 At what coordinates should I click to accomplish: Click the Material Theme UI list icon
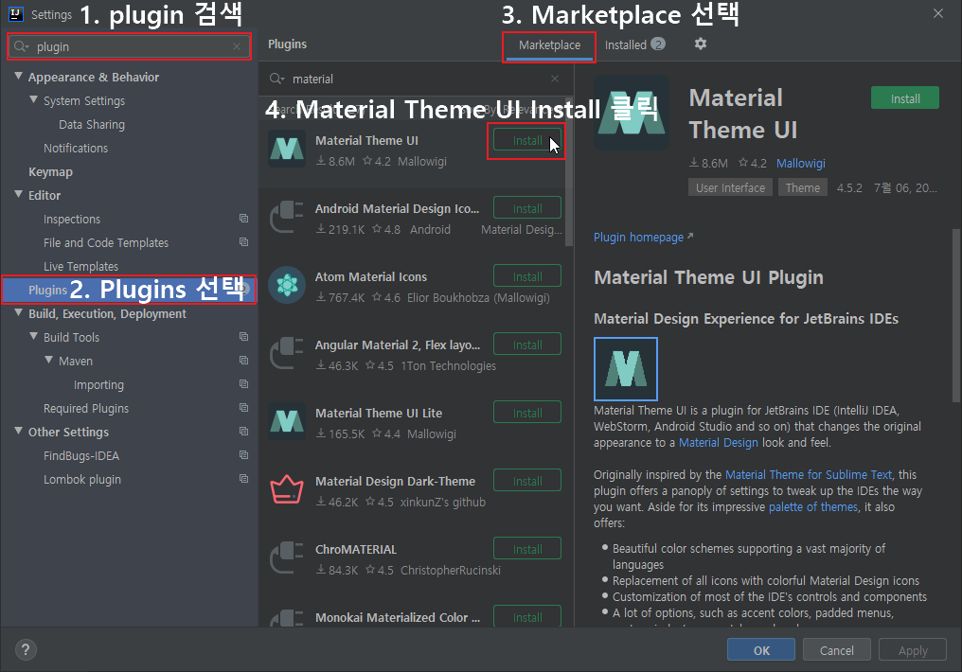point(287,149)
